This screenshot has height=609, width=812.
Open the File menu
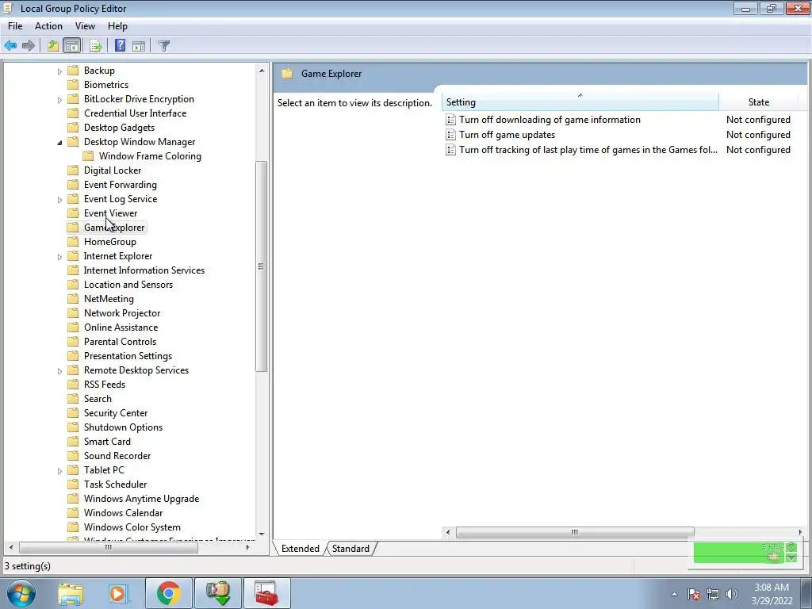coord(15,26)
